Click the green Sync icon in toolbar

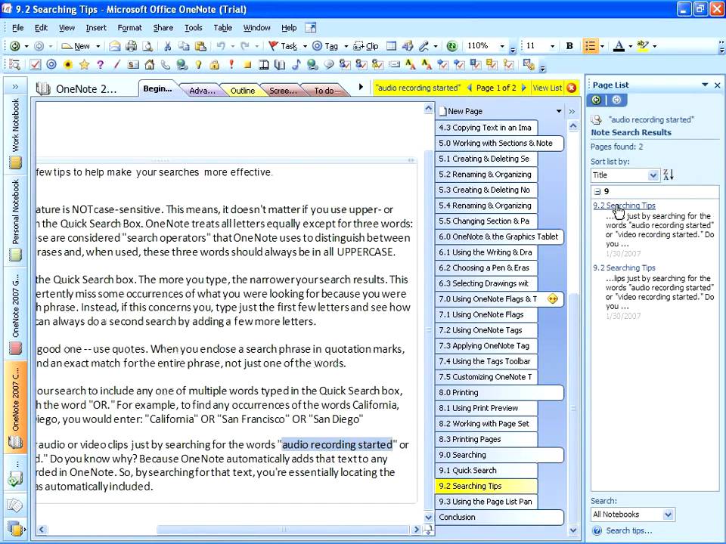click(452, 46)
